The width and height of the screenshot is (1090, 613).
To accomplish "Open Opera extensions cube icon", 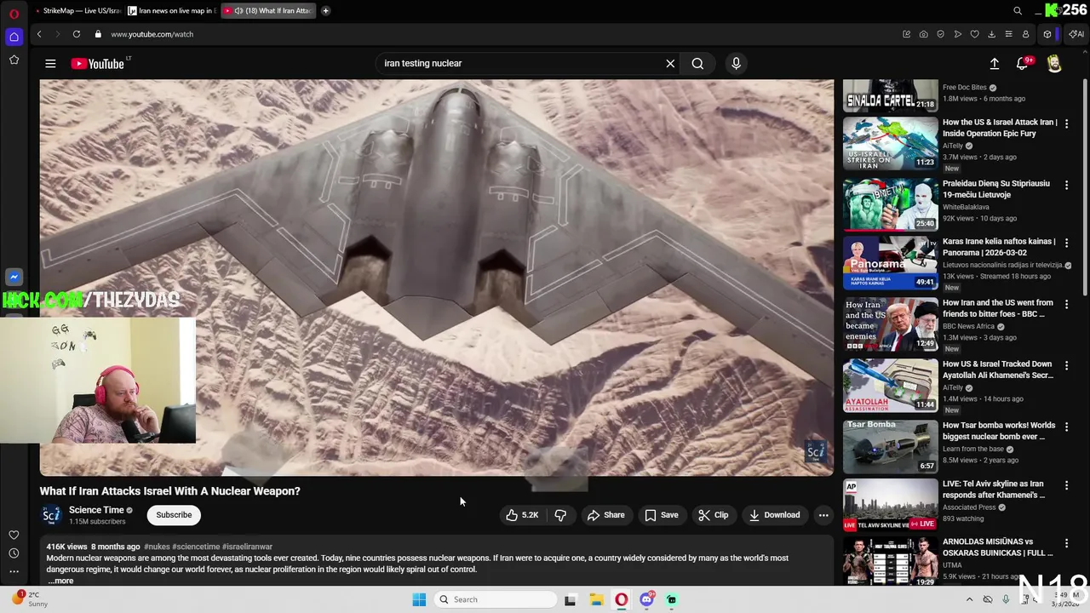I will tap(1047, 34).
